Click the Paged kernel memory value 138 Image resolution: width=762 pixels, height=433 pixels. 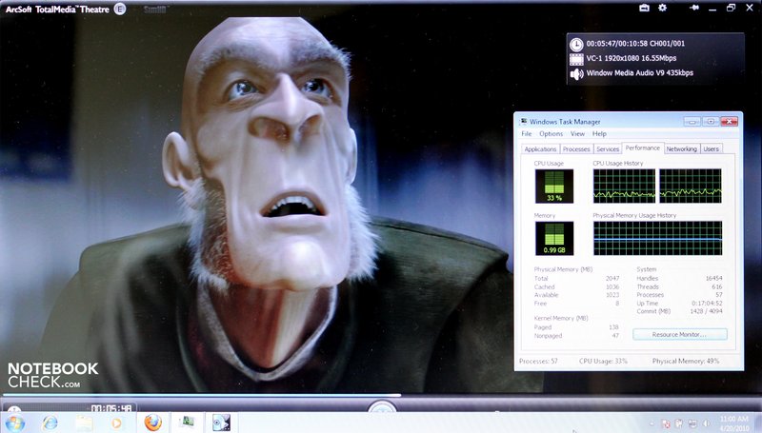[613, 327]
